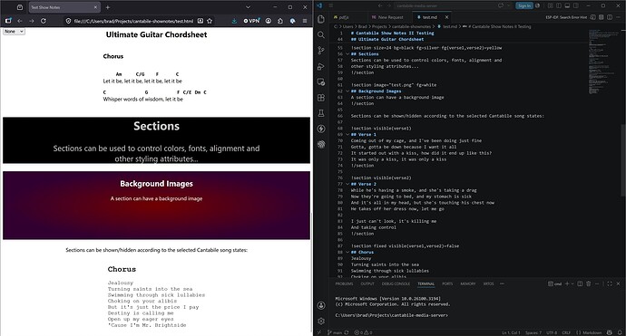
Task: Open the Manage gear in VS Code
Action: tap(321, 321)
